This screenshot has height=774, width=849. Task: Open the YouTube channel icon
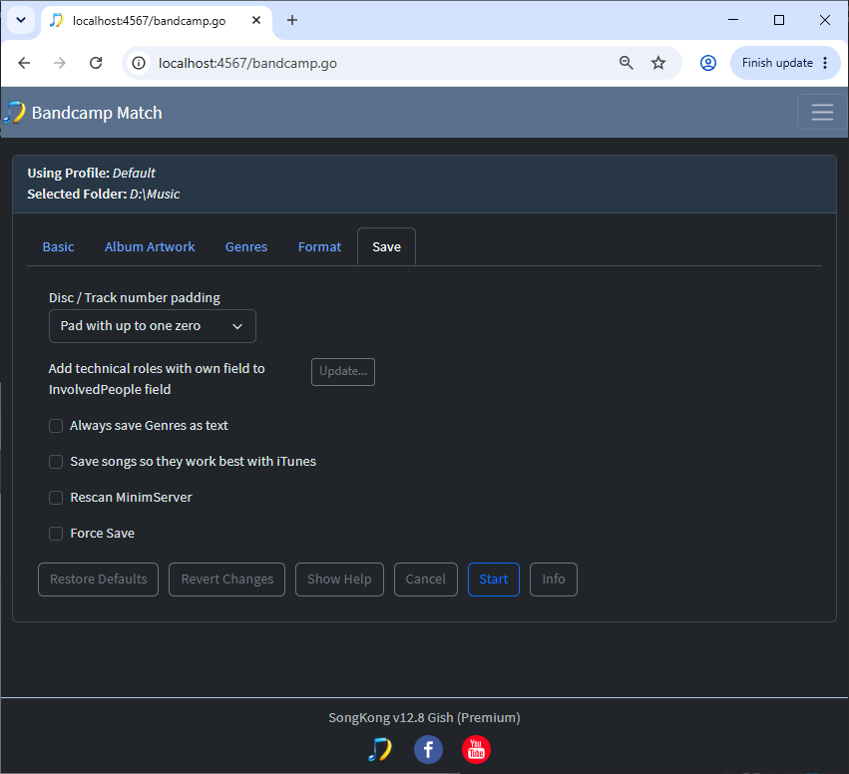476,750
